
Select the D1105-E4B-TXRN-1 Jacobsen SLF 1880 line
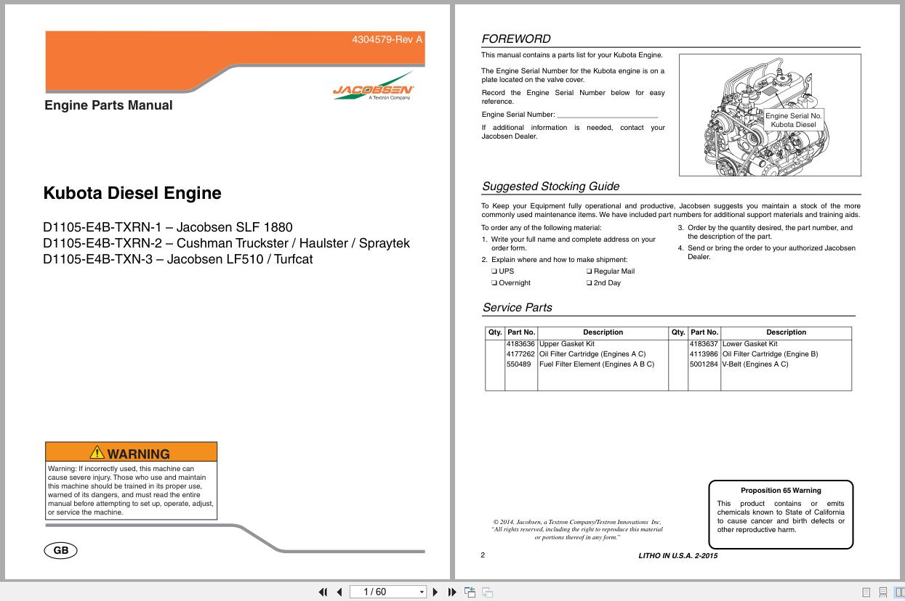click(168, 226)
